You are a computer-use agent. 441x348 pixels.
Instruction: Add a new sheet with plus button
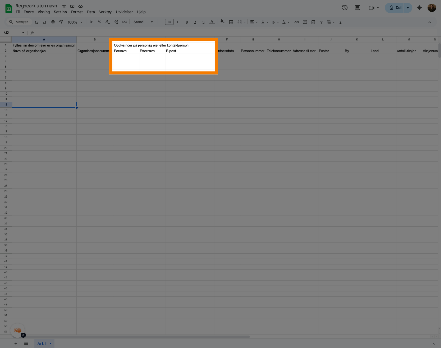tap(16, 343)
